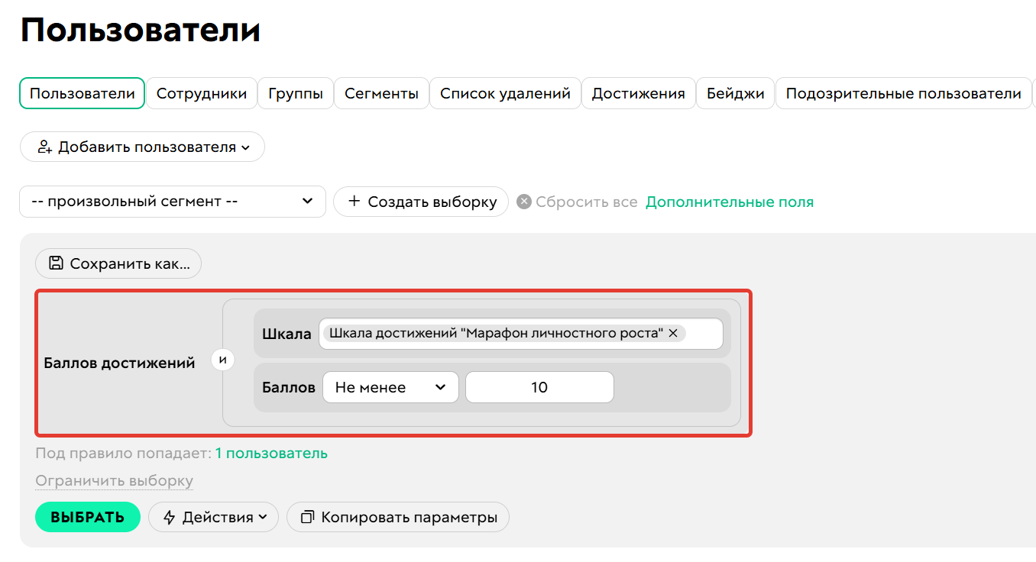Click the plus icon in Создать выборку
The image size is (1036, 562).
[x=354, y=202]
